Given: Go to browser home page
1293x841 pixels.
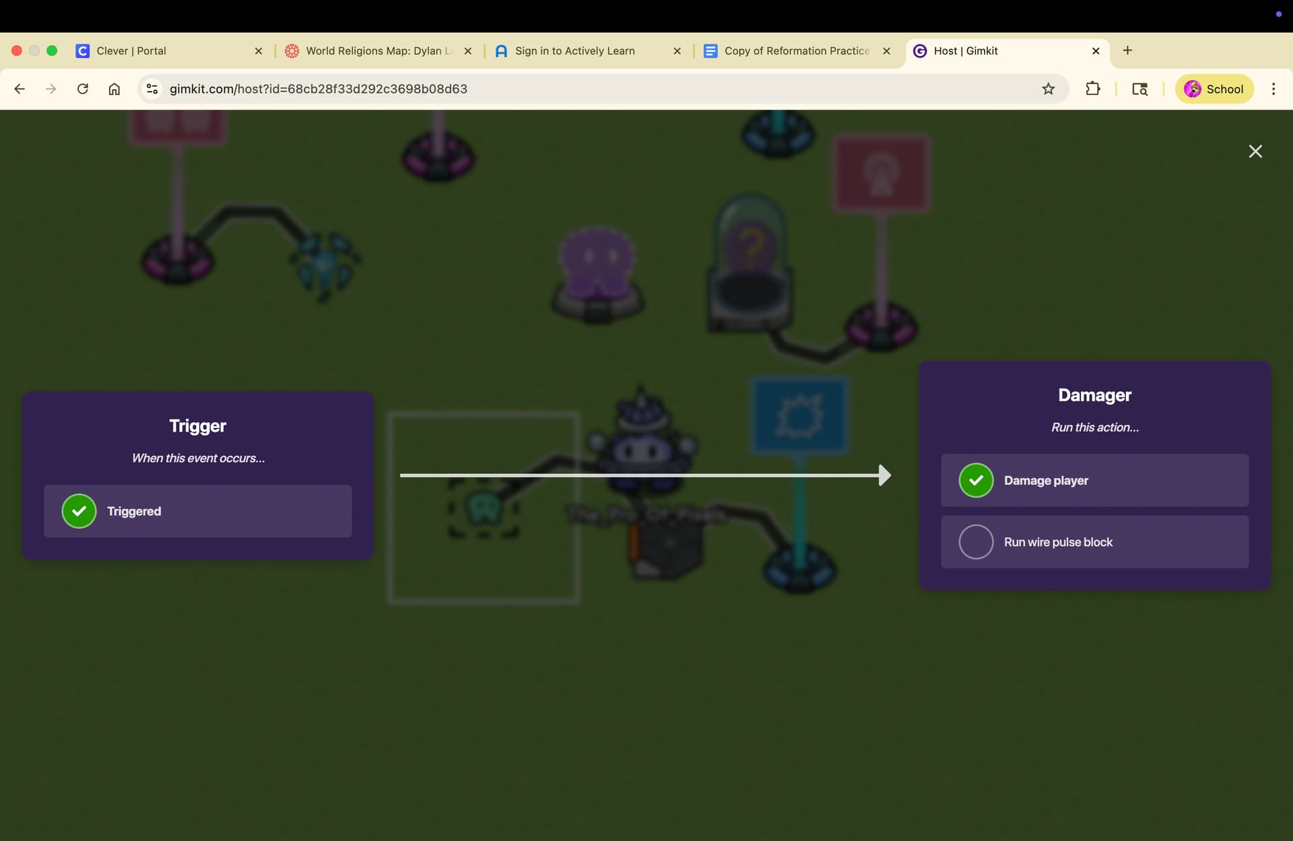Looking at the screenshot, I should click(x=114, y=89).
